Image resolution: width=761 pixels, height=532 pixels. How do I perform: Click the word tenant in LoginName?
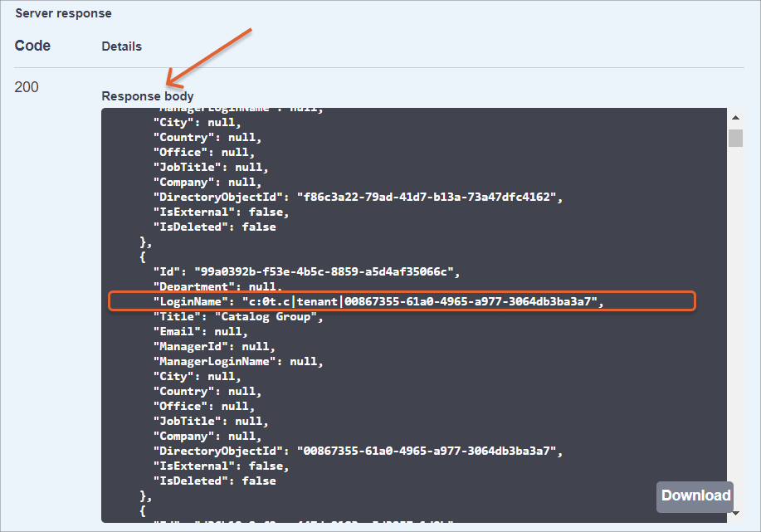coord(318,301)
